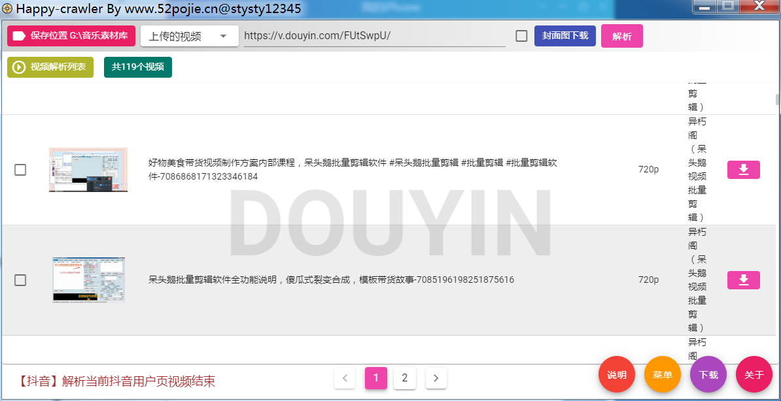Image resolution: width=781 pixels, height=401 pixels.
Task: Select page 1 in the pagination
Action: (376, 378)
